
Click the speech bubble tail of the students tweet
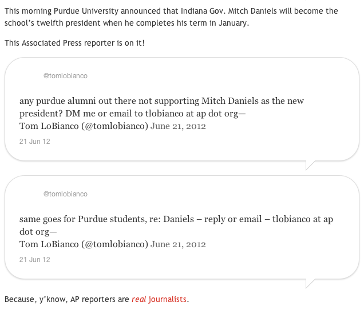coord(311,283)
